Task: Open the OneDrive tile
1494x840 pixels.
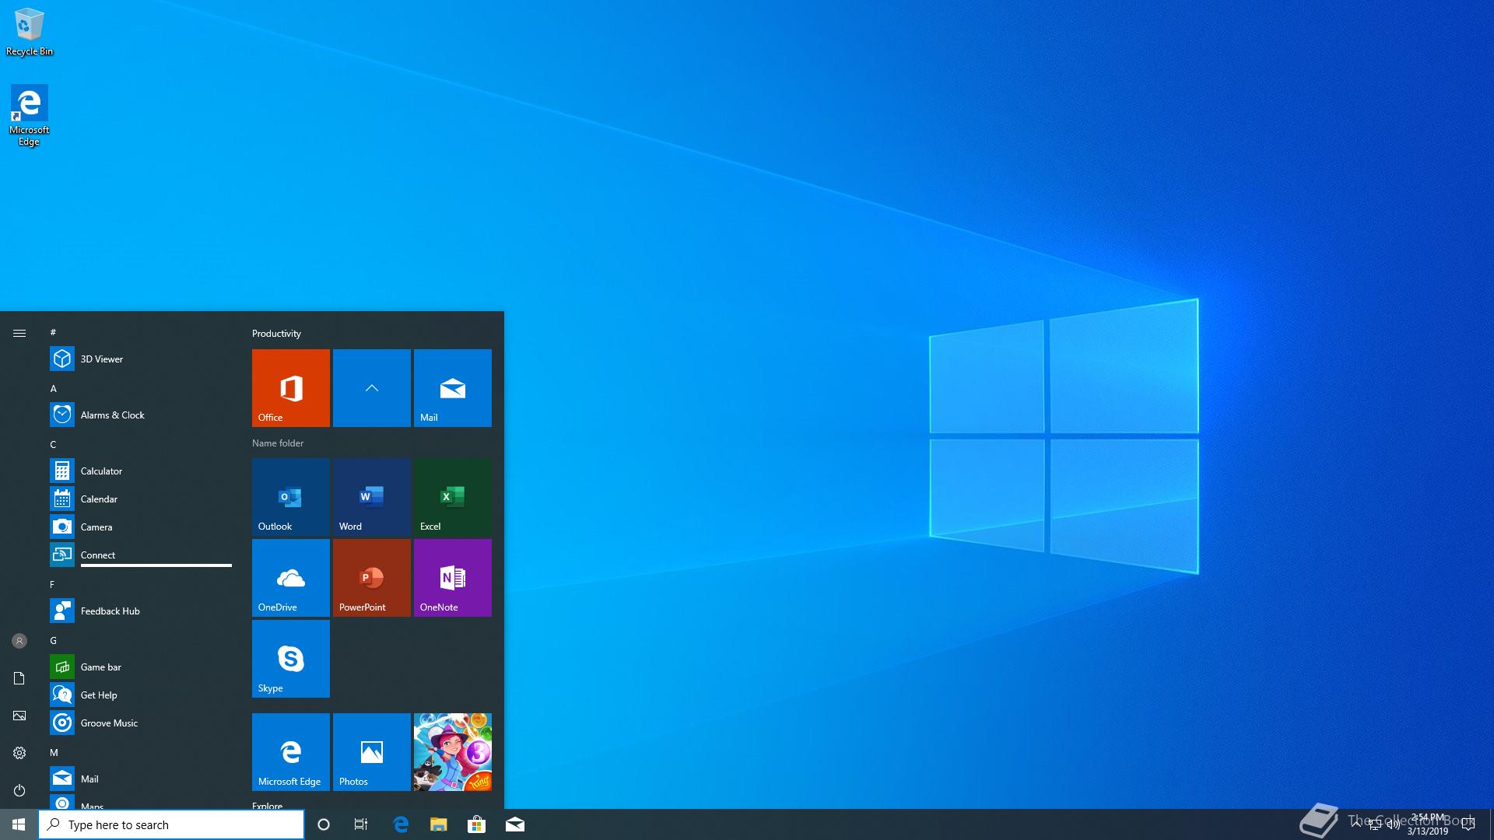Action: point(290,577)
